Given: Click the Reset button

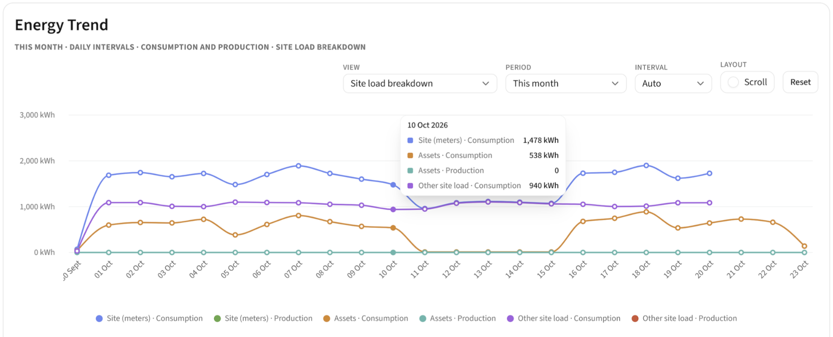Looking at the screenshot, I should (x=800, y=82).
